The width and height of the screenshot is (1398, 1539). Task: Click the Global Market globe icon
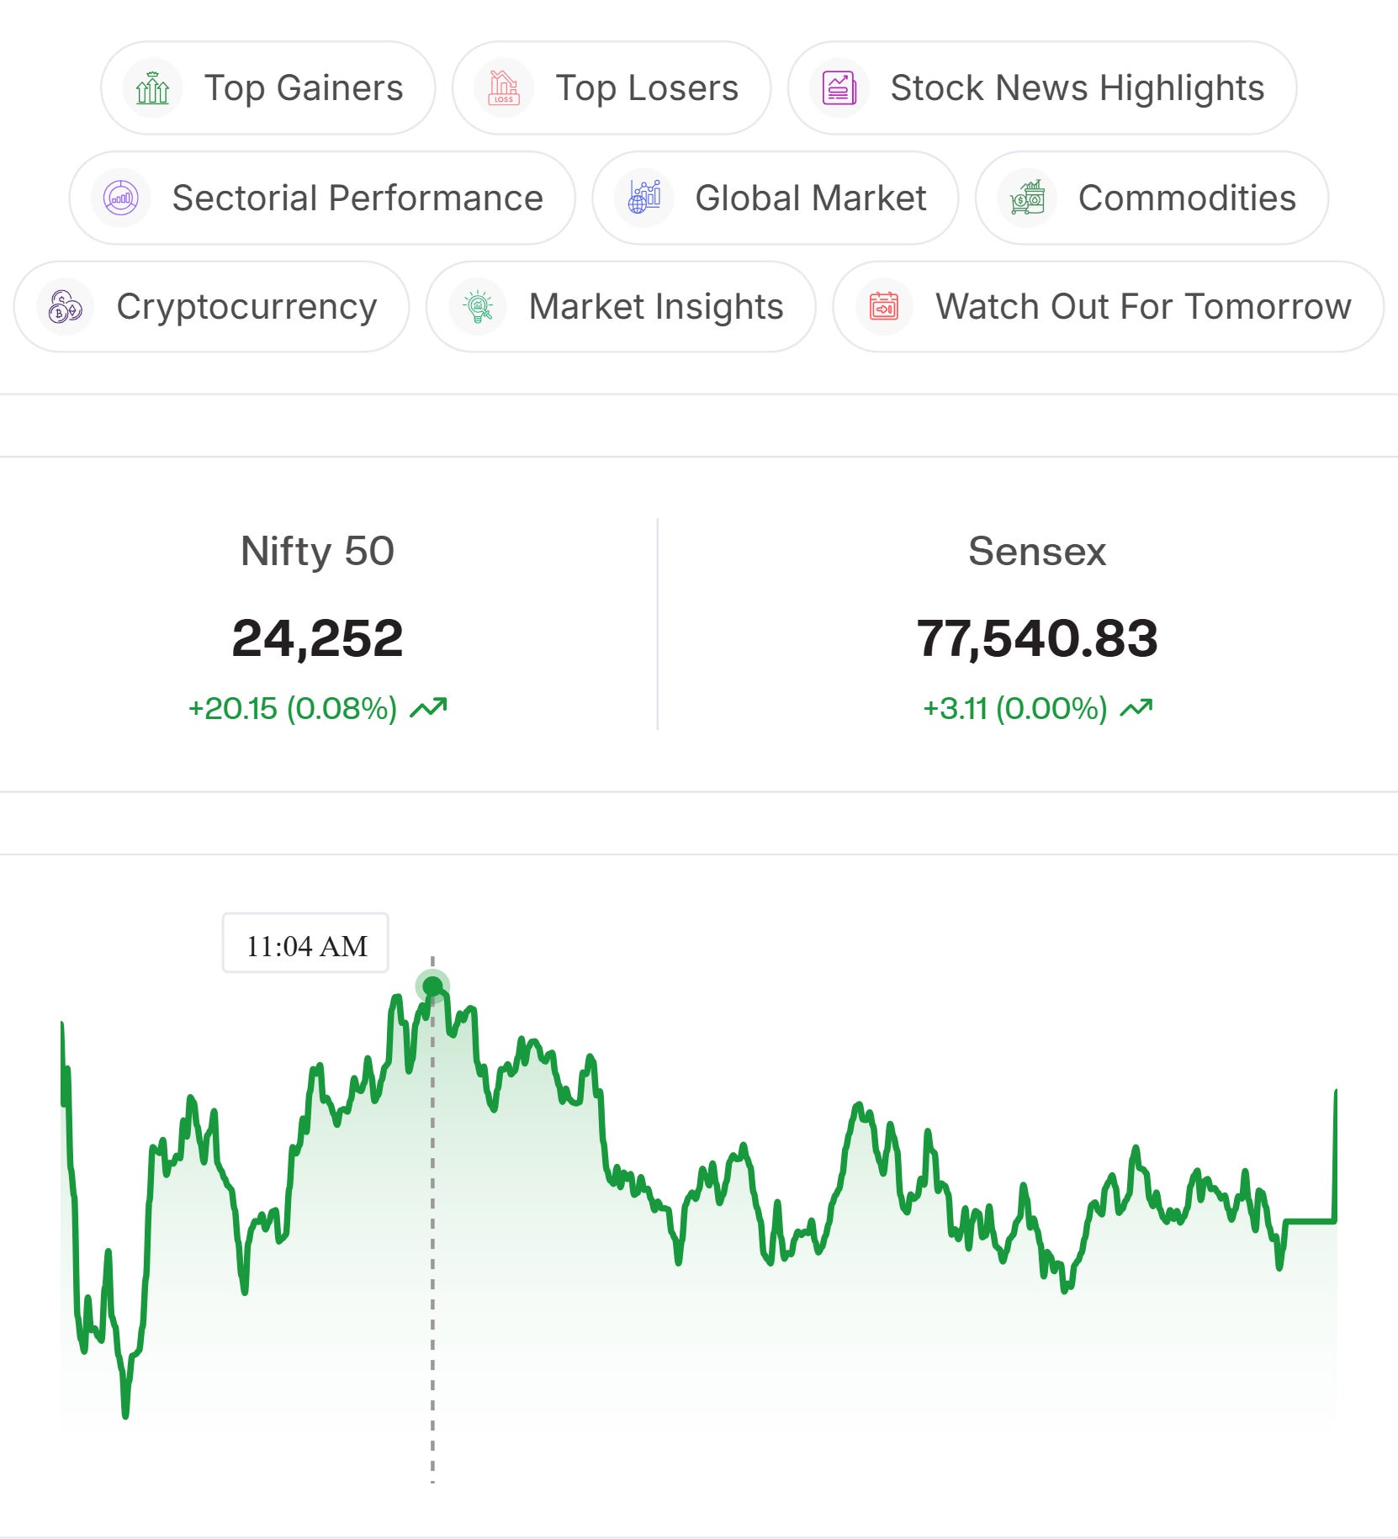pos(644,198)
